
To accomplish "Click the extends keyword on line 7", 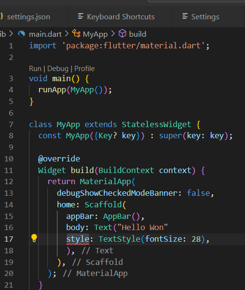I will (101, 125).
